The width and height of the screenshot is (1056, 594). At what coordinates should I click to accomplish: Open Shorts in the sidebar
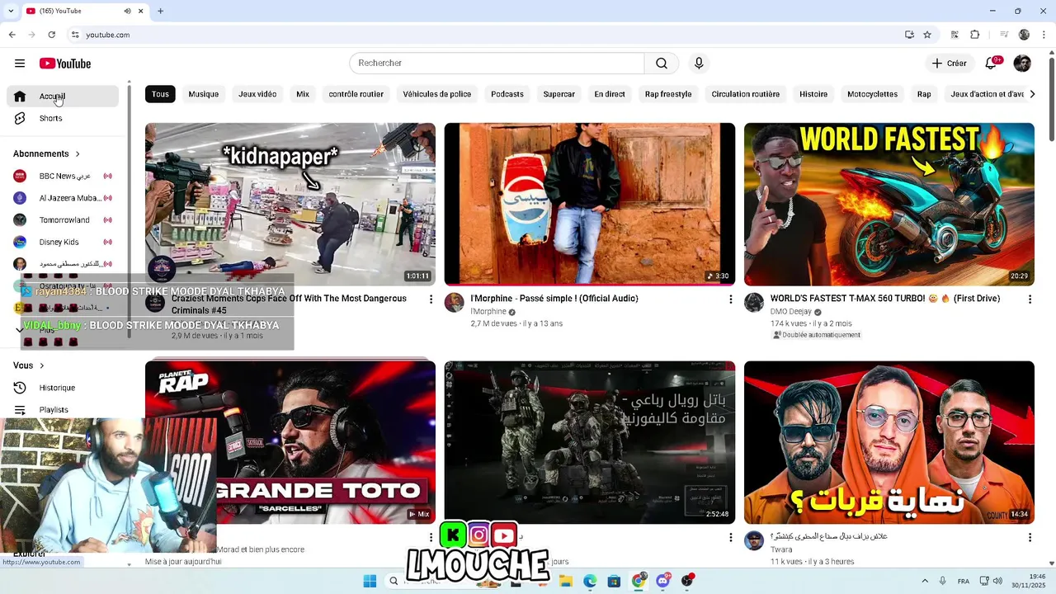coord(63,118)
